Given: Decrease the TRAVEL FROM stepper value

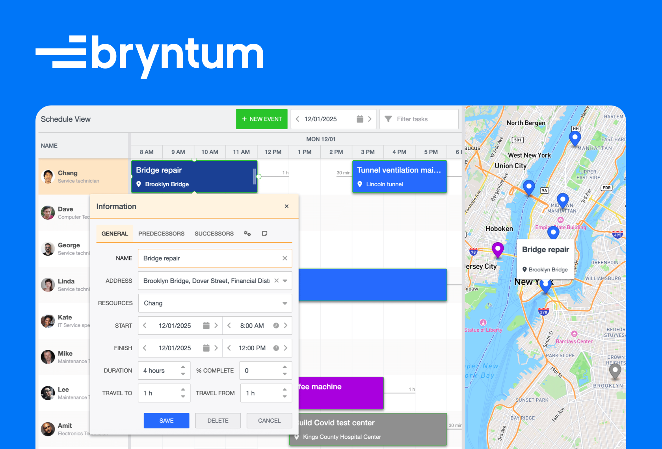Looking at the screenshot, I should [x=285, y=396].
